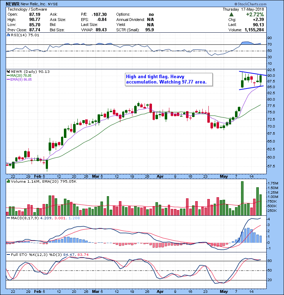
Task: Click the Bid Size label
Action: tap(57, 30)
